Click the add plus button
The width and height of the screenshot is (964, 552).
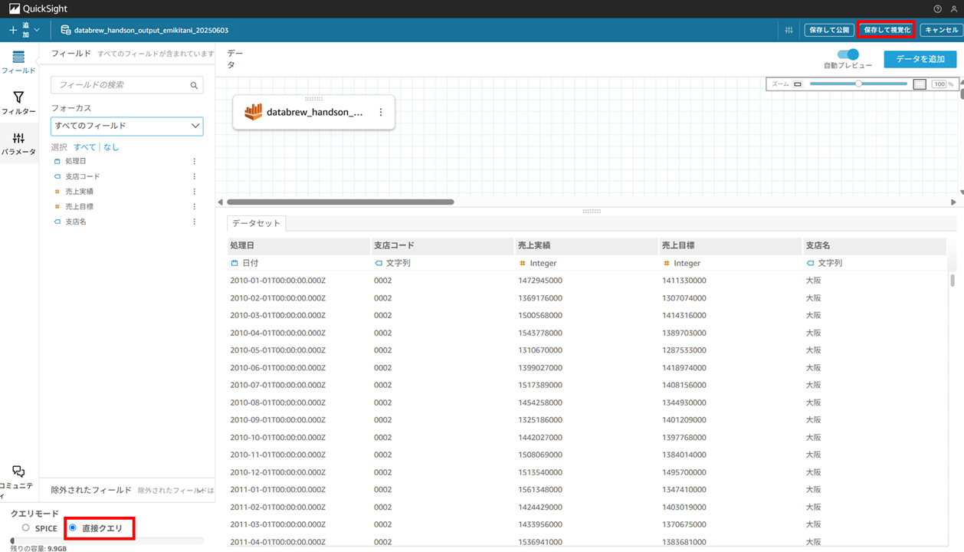tap(13, 30)
